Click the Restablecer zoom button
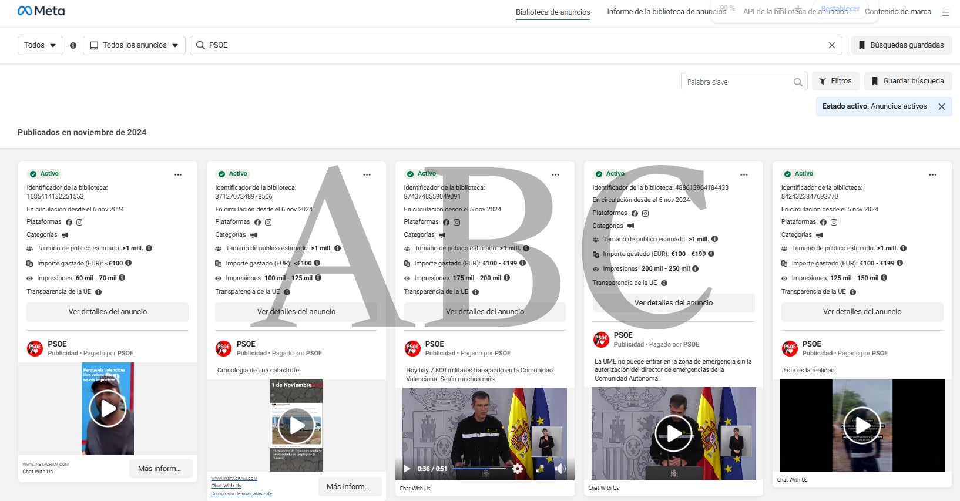960x501 pixels. [x=840, y=9]
